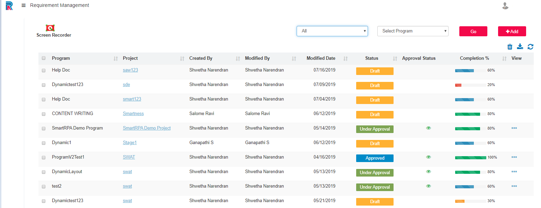
Task: Click the trash delete icon
Action: 510,47
